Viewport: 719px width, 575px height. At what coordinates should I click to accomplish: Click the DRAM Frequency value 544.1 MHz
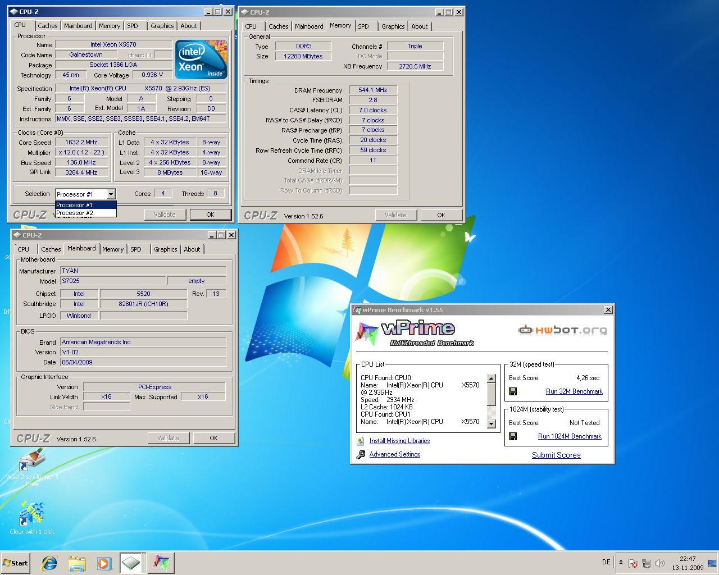point(373,90)
